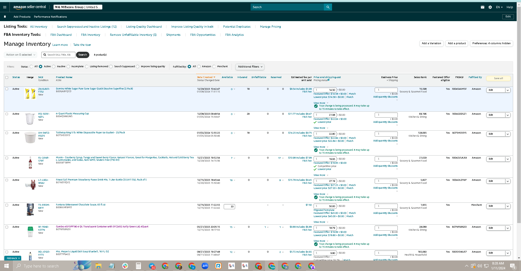Choose the Inactive status radio button
This screenshot has width=521, height=271.
[54, 66]
